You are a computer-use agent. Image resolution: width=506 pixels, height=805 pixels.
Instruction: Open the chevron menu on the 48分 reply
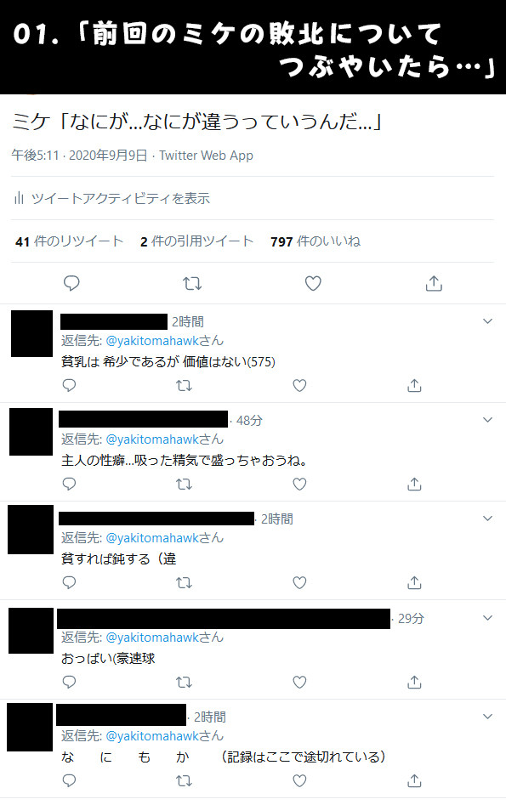487,420
